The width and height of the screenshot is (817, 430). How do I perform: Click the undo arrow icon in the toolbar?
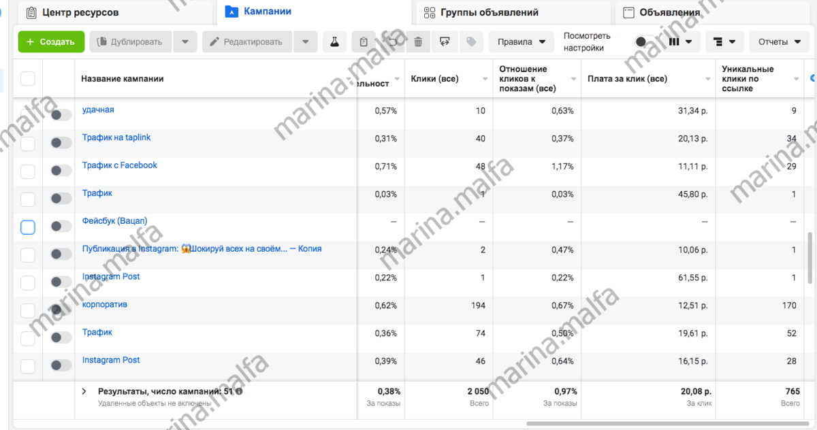(x=391, y=42)
